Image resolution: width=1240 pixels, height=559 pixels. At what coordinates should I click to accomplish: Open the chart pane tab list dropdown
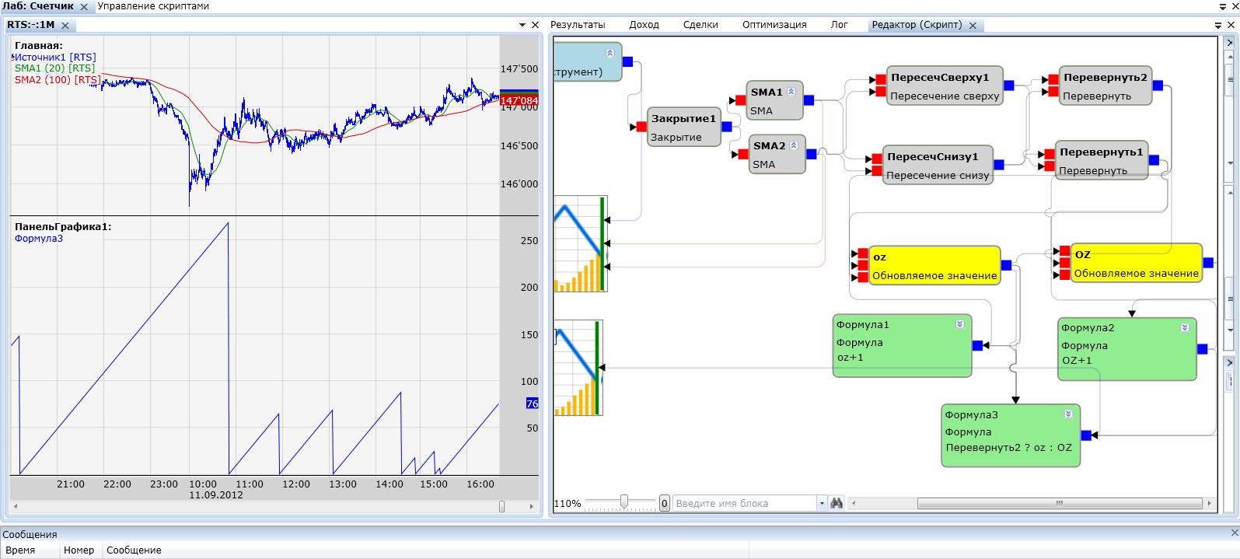pyautogui.click(x=522, y=26)
